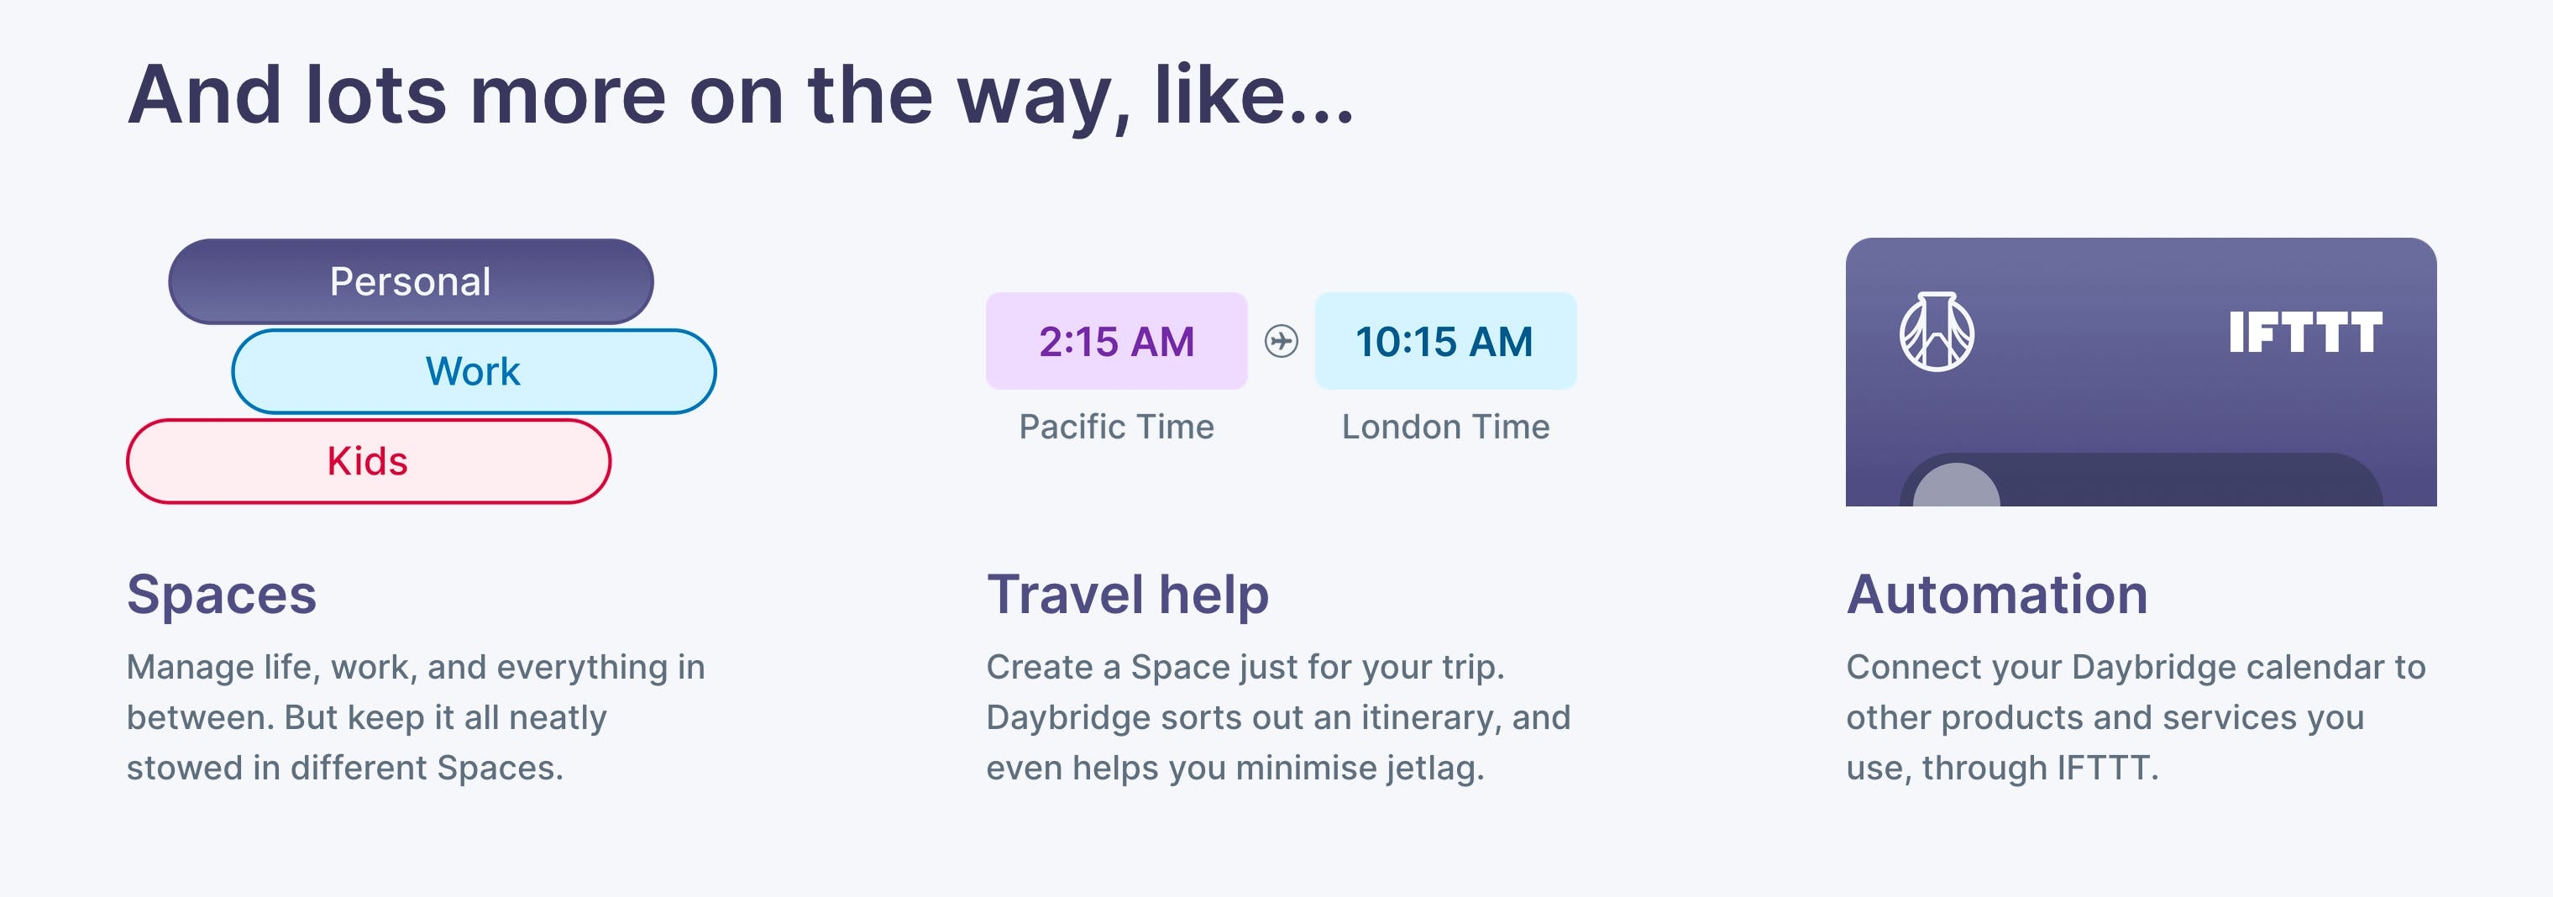The width and height of the screenshot is (2553, 897).
Task: Select the Personal space pill
Action: coord(412,281)
